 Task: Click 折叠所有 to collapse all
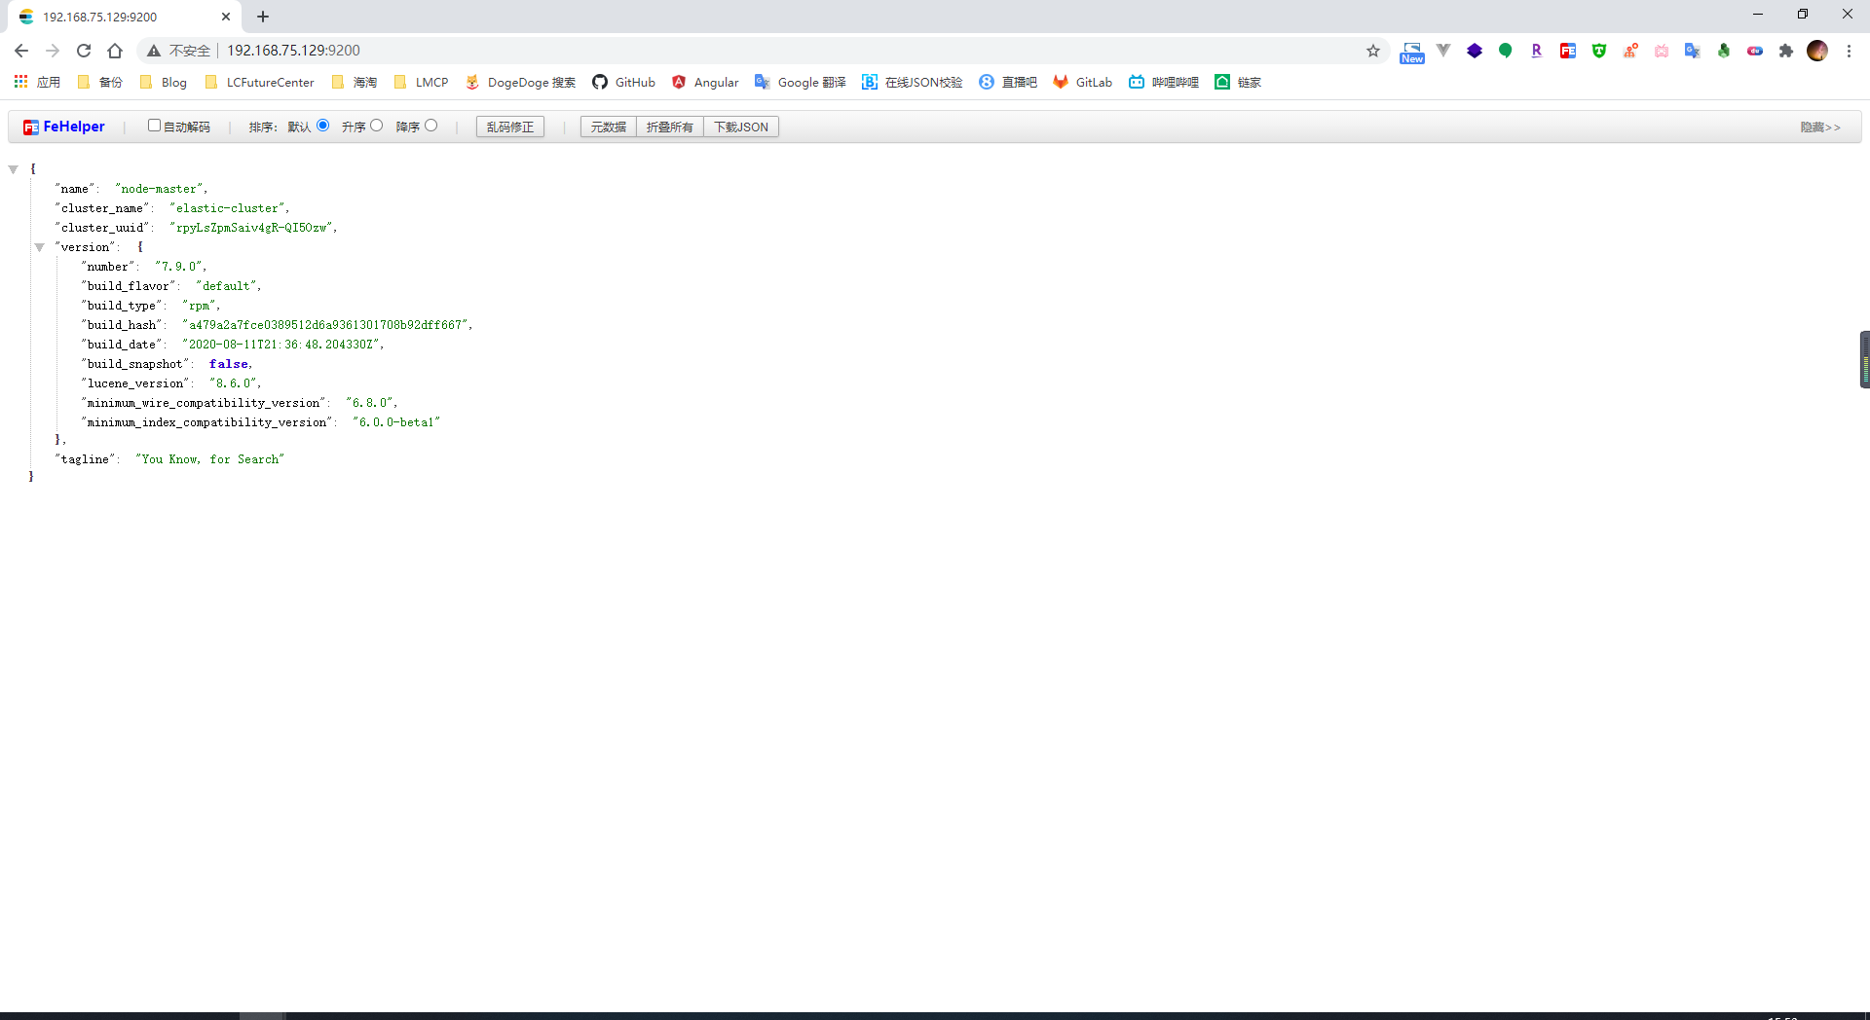(670, 127)
